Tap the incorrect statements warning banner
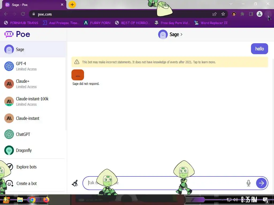274x205 pixels. point(170,62)
